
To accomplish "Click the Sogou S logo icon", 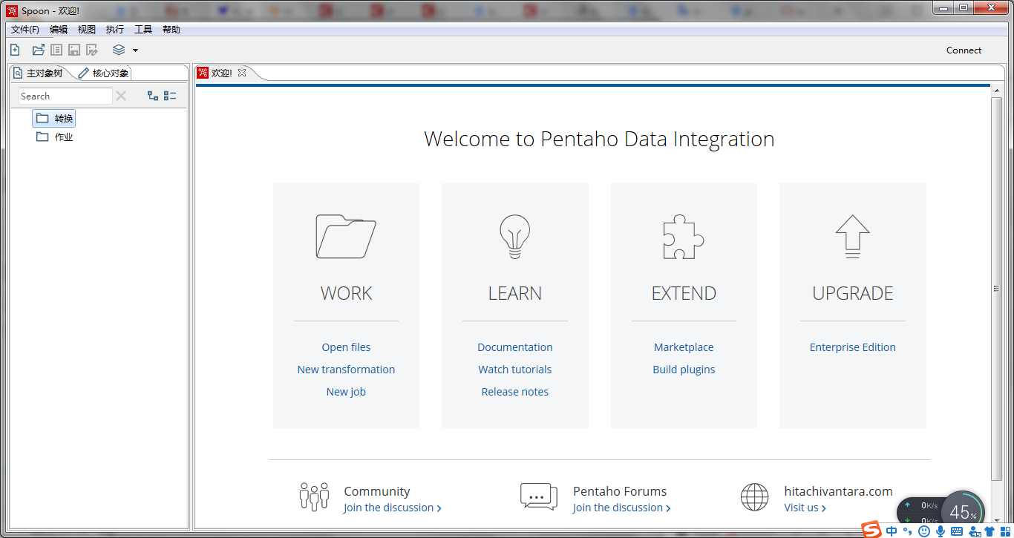I will pos(871,530).
